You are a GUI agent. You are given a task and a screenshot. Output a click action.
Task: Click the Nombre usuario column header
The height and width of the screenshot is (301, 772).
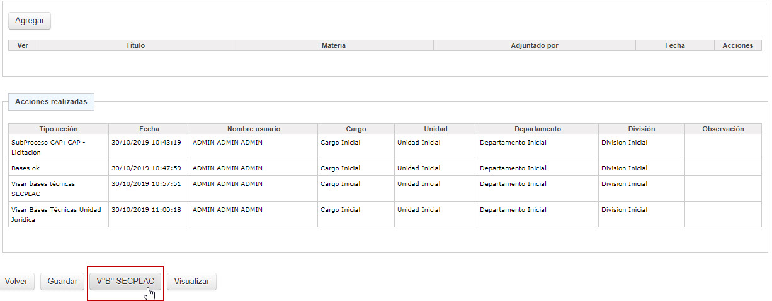click(x=254, y=129)
